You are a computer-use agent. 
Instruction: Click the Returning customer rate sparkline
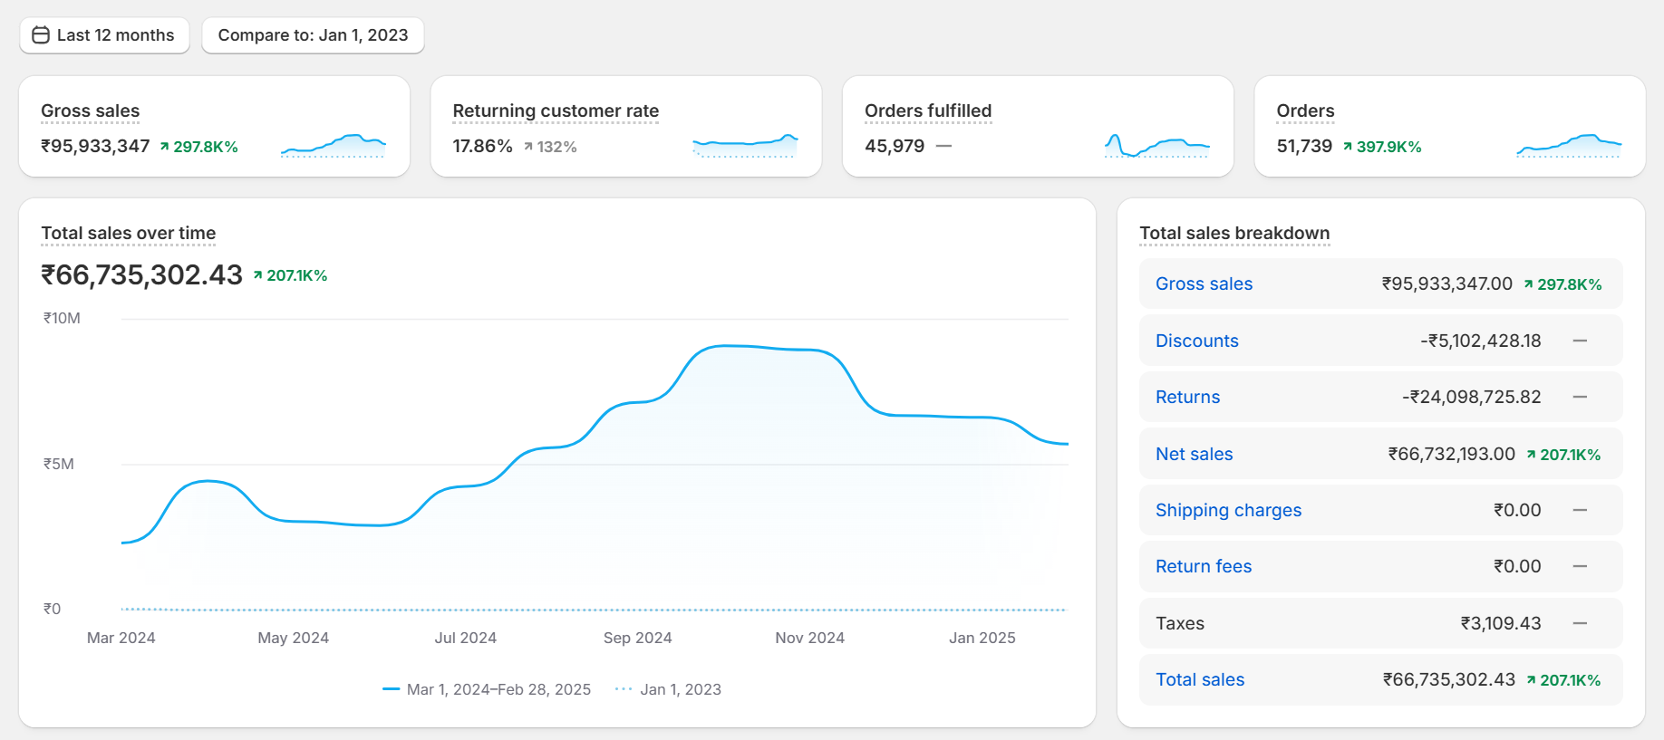(745, 145)
